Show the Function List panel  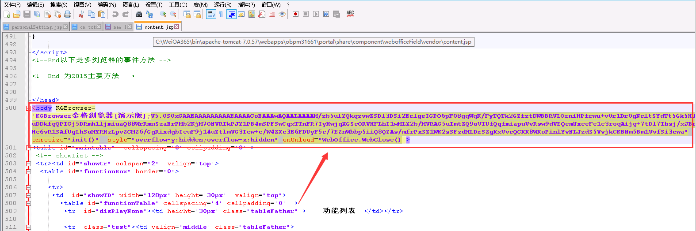(x=262, y=14)
